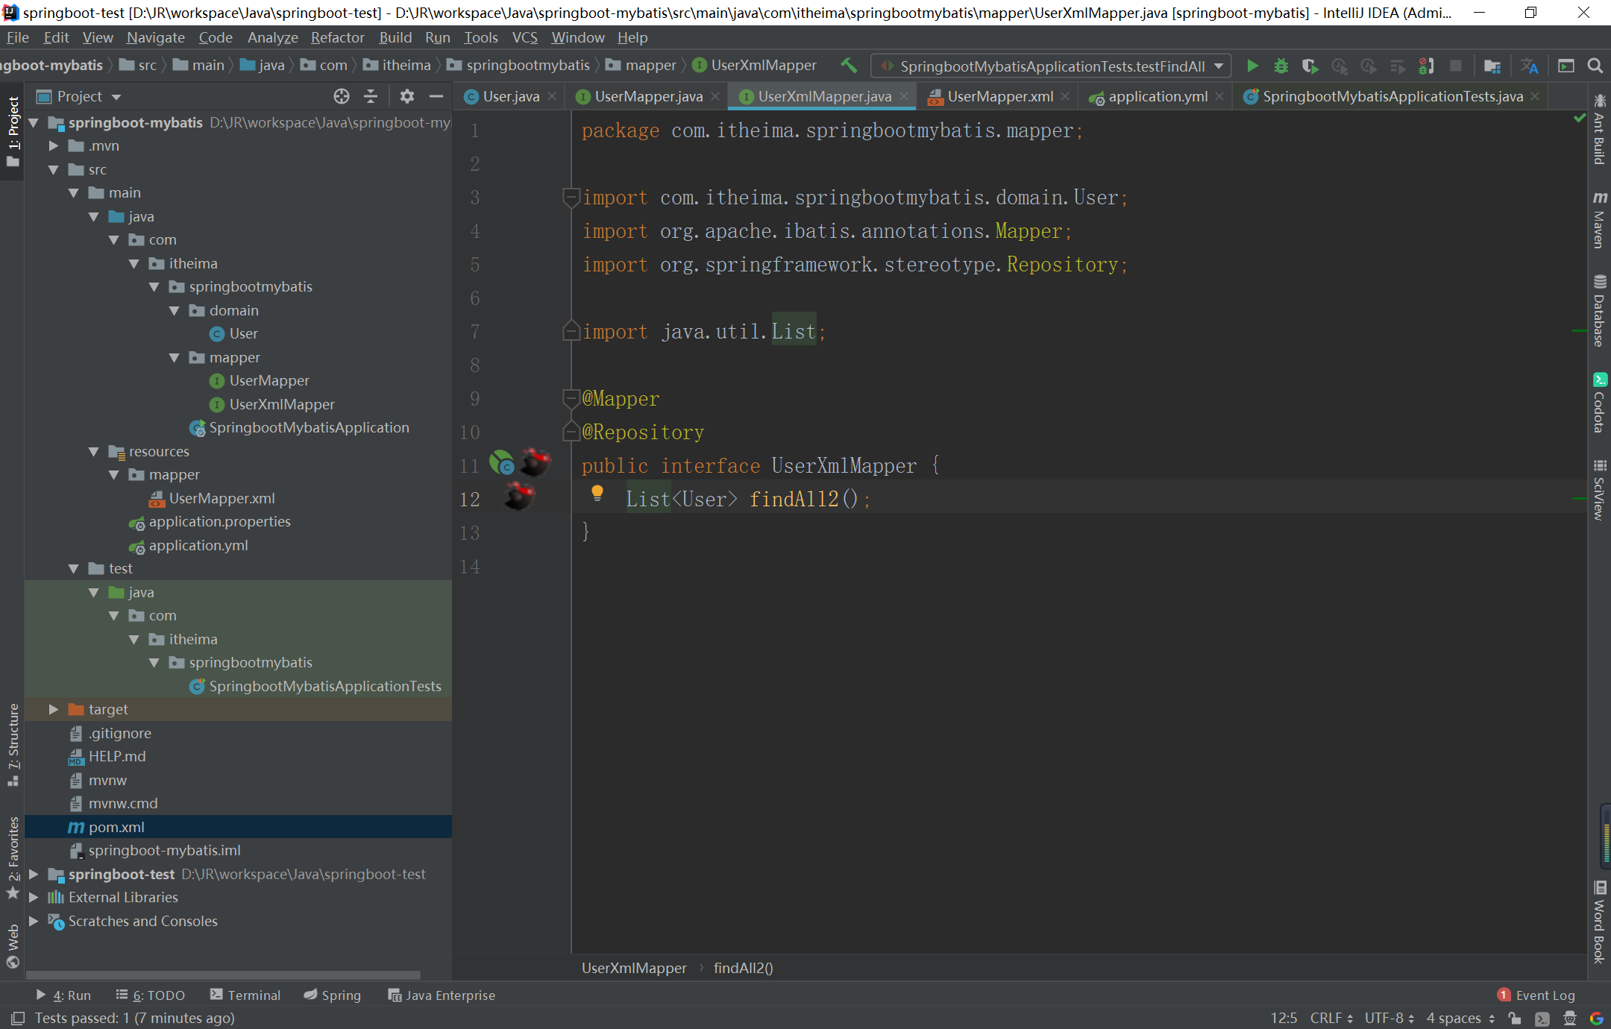Expand the springboot-test module node
1611x1029 pixels.
tap(34, 874)
